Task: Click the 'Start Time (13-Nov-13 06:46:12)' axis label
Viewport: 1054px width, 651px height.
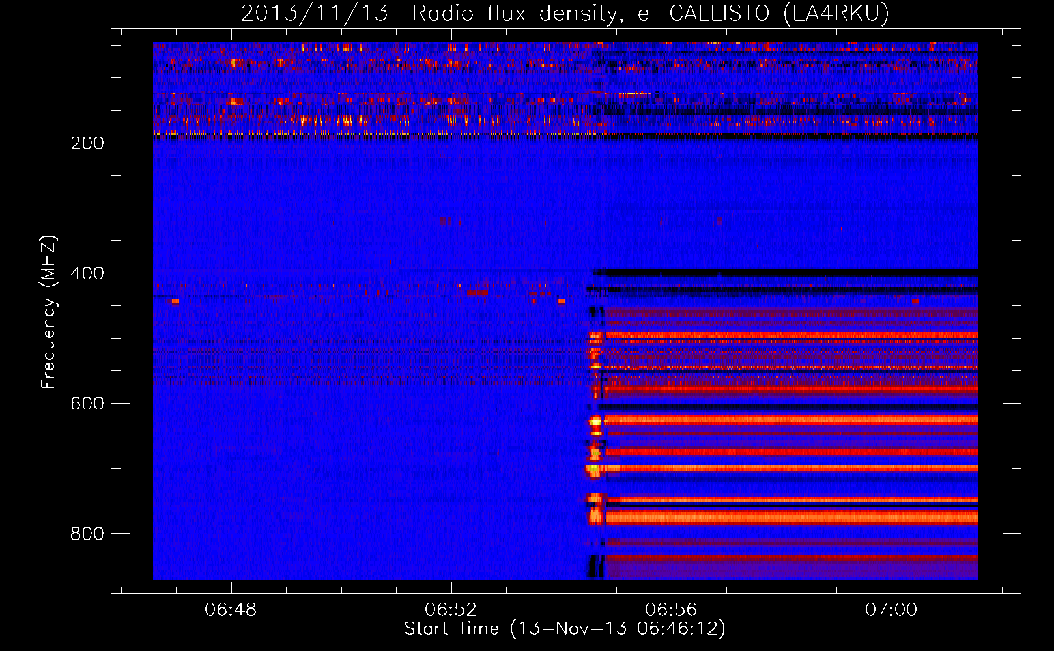Action: [565, 629]
